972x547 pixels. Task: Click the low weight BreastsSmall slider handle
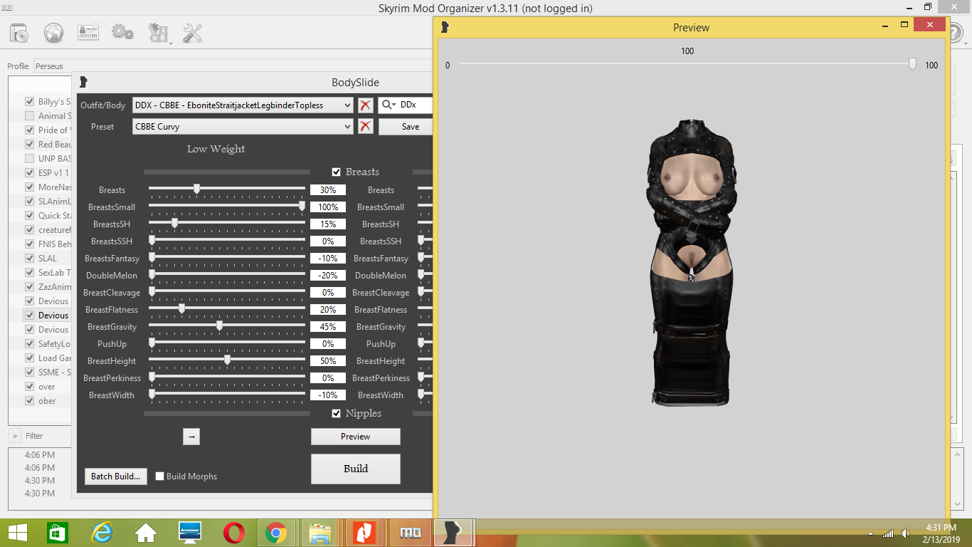click(x=302, y=207)
